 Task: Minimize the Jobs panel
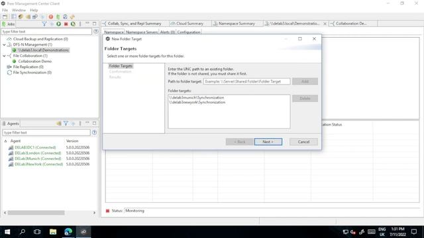[x=87, y=24]
